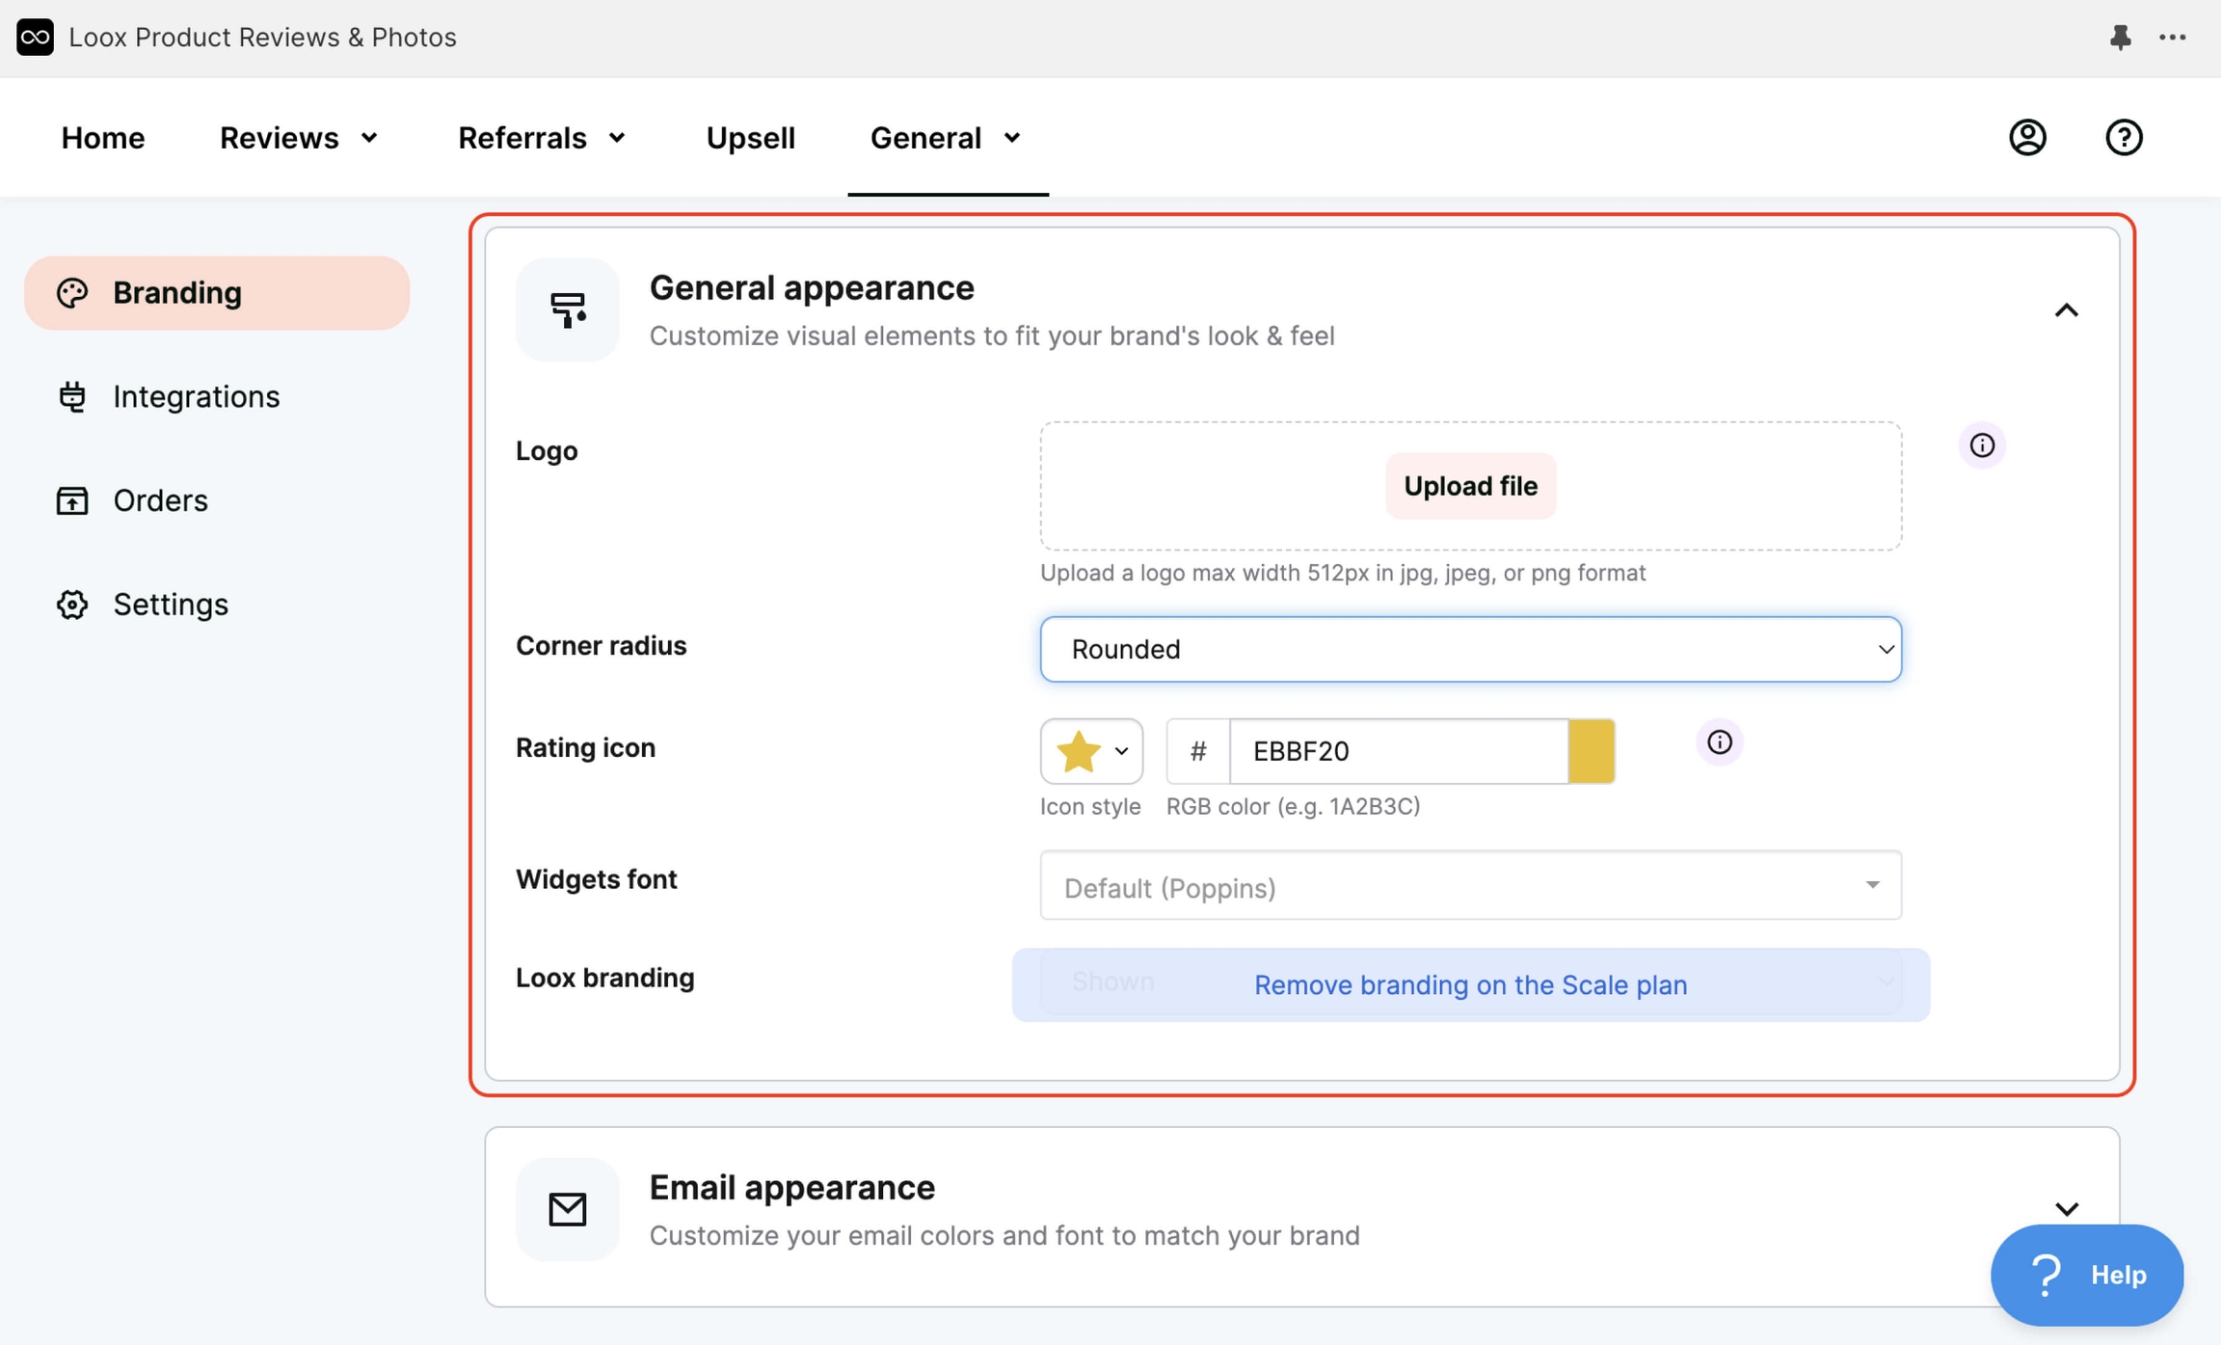2221x1345 pixels.
Task: Open the rating Icon style dropdown
Action: tap(1090, 751)
